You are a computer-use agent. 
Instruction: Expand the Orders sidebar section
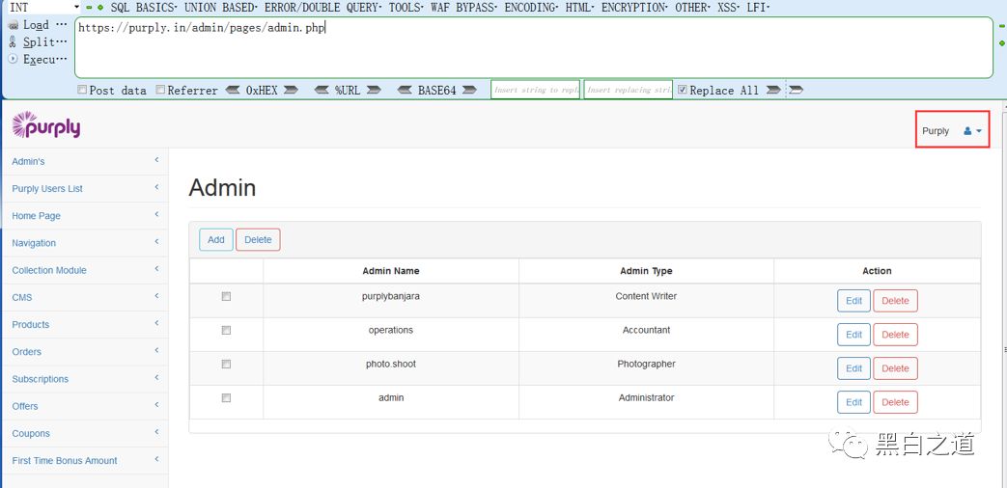[84, 352]
